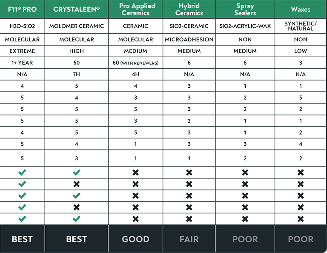
Task: Click the top green checkmark in F11 PRO column
Action: 22,172
